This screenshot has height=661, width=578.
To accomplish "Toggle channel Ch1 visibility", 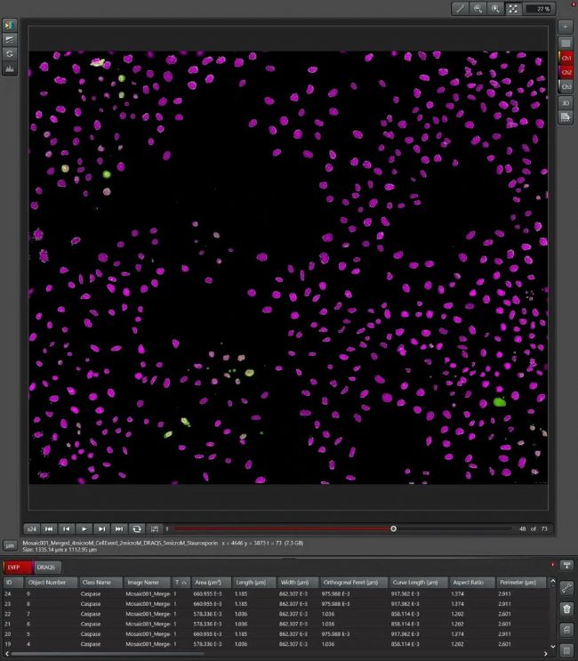I will [x=566, y=57].
